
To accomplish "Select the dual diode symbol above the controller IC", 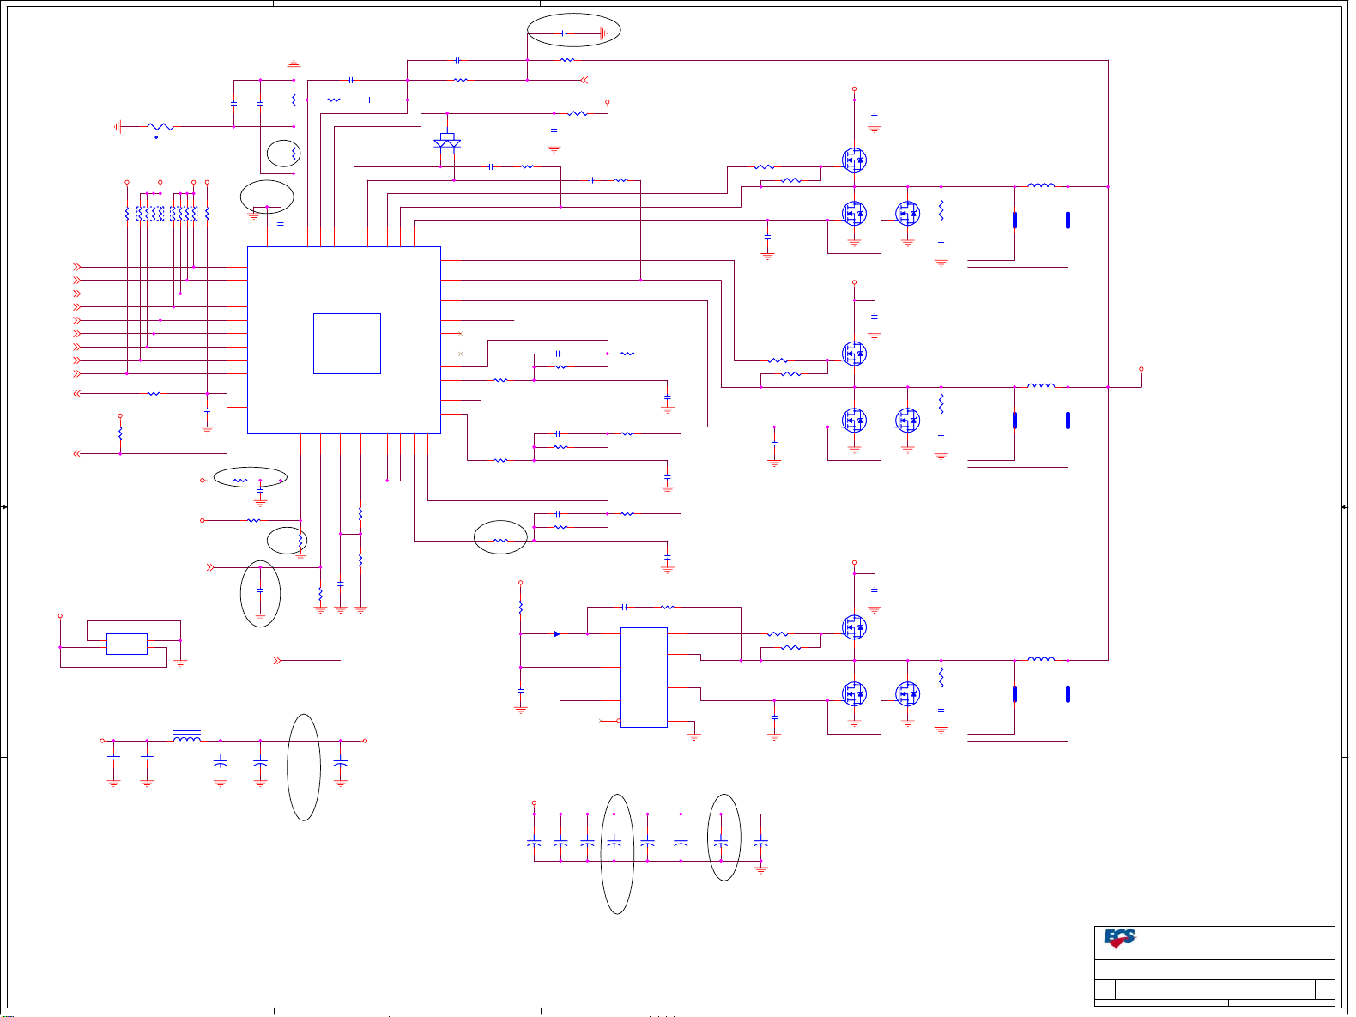I will pyautogui.click(x=447, y=141).
